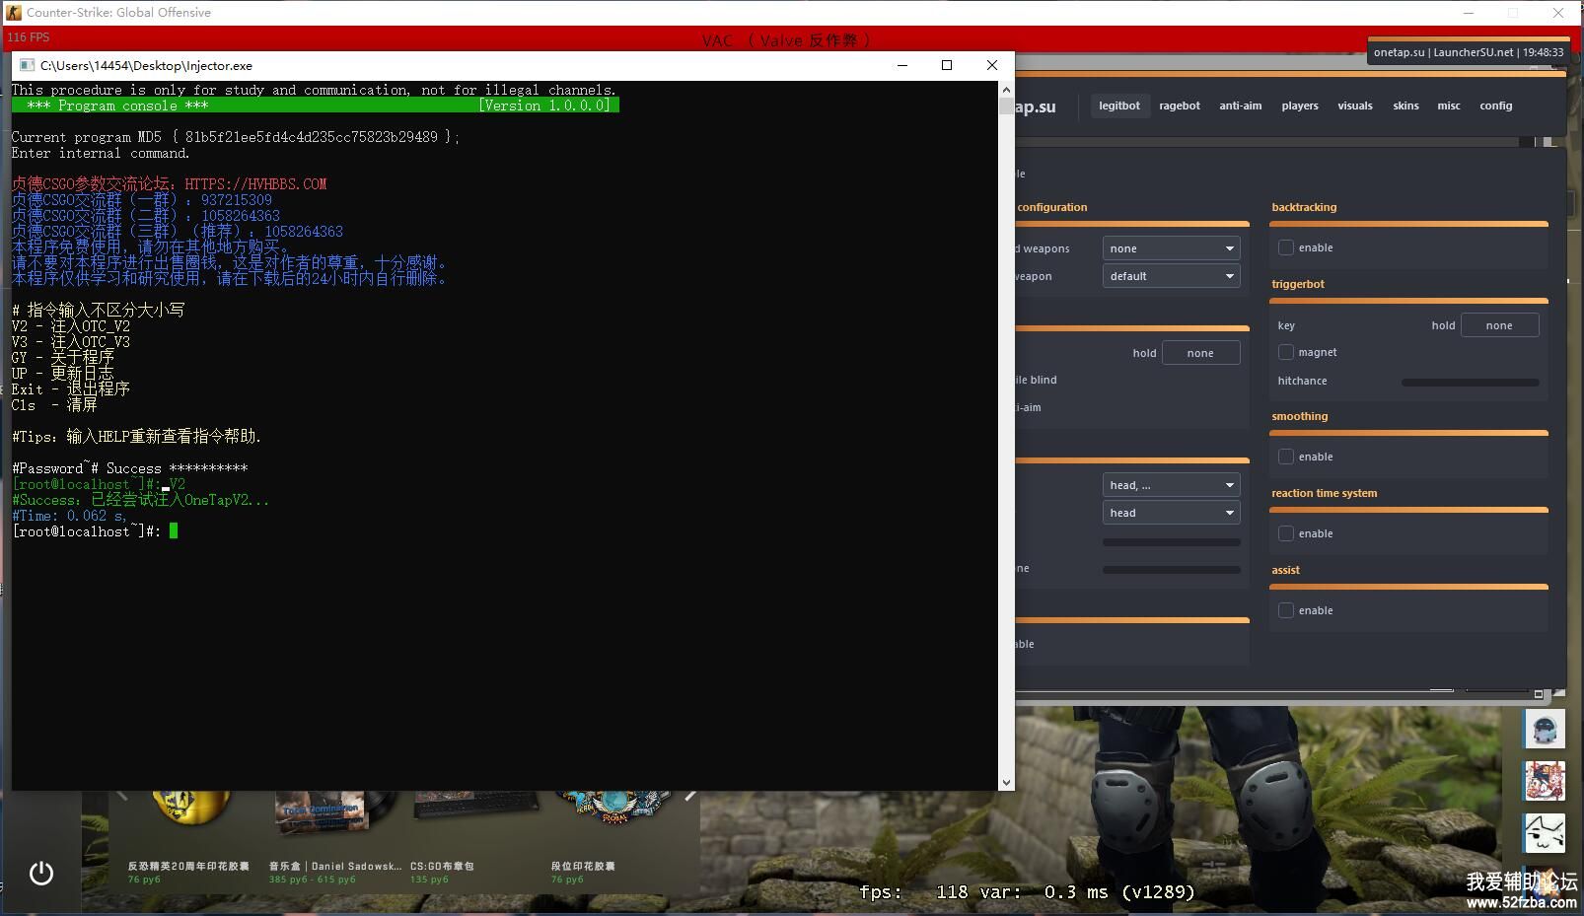
Task: Adjust the slider directly under the head dropdown
Action: point(1172,542)
